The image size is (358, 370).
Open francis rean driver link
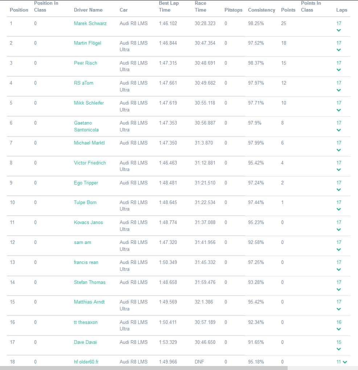[x=86, y=263]
